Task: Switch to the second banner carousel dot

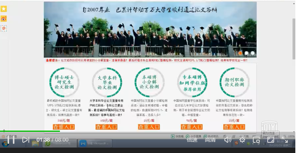Action: (x=246, y=53)
